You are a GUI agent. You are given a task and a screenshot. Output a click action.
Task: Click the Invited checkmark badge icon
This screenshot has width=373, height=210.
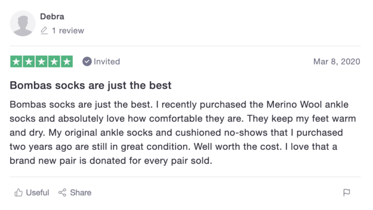click(x=87, y=62)
